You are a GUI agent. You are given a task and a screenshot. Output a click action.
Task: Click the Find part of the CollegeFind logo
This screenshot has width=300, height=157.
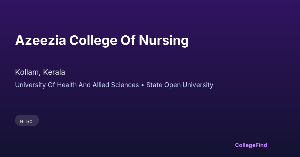pyautogui.click(x=261, y=145)
